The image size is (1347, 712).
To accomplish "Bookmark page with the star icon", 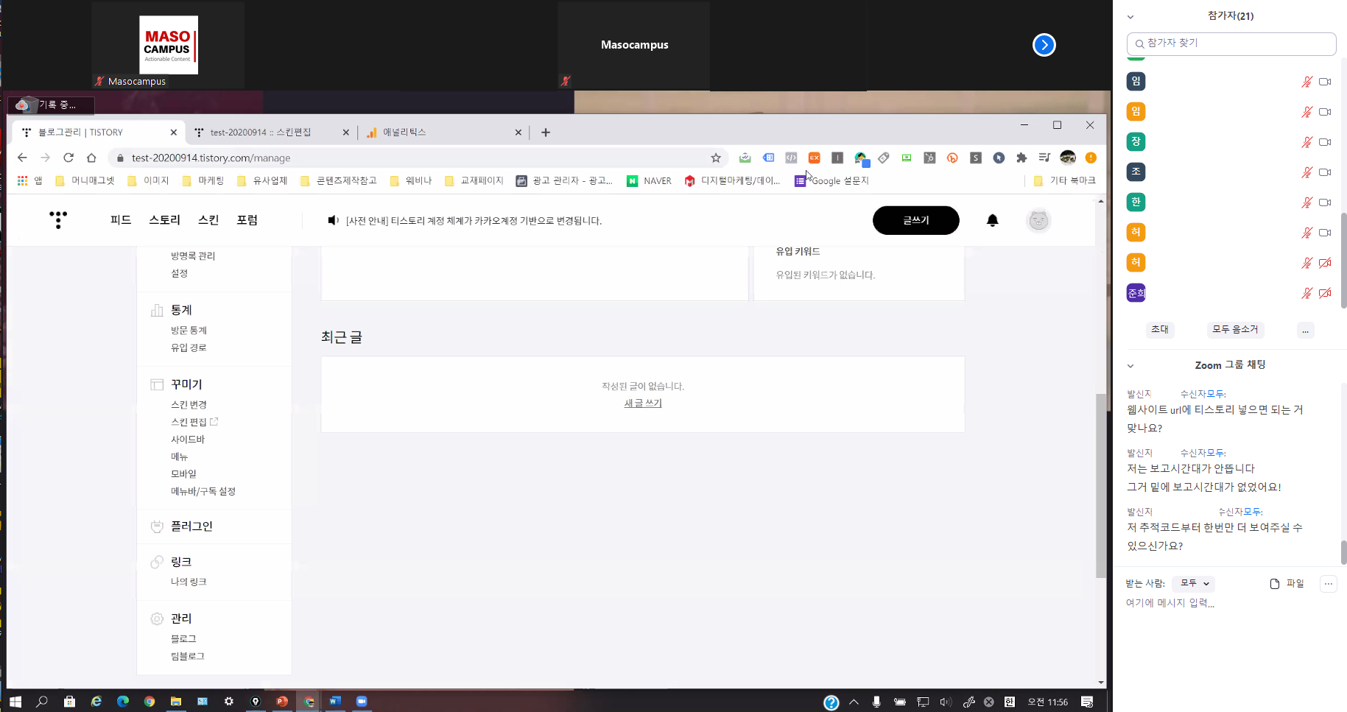I will (x=715, y=158).
